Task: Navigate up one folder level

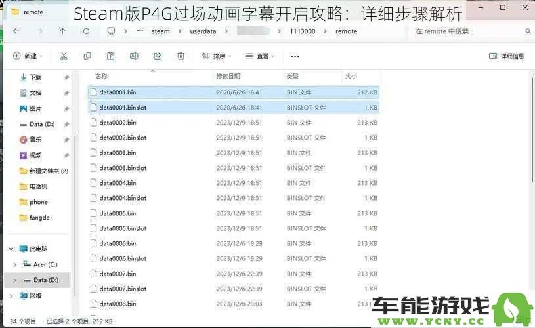Action: pos(62,31)
